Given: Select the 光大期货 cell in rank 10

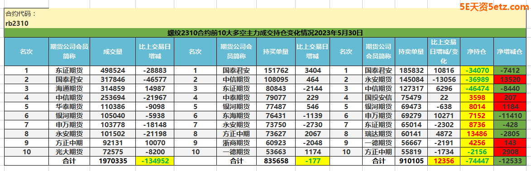Looking at the screenshot, I should (x=69, y=152).
